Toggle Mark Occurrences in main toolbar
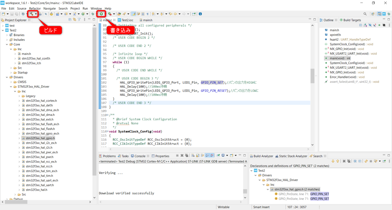Viewport: 392px width, 210px height. tap(134, 14)
